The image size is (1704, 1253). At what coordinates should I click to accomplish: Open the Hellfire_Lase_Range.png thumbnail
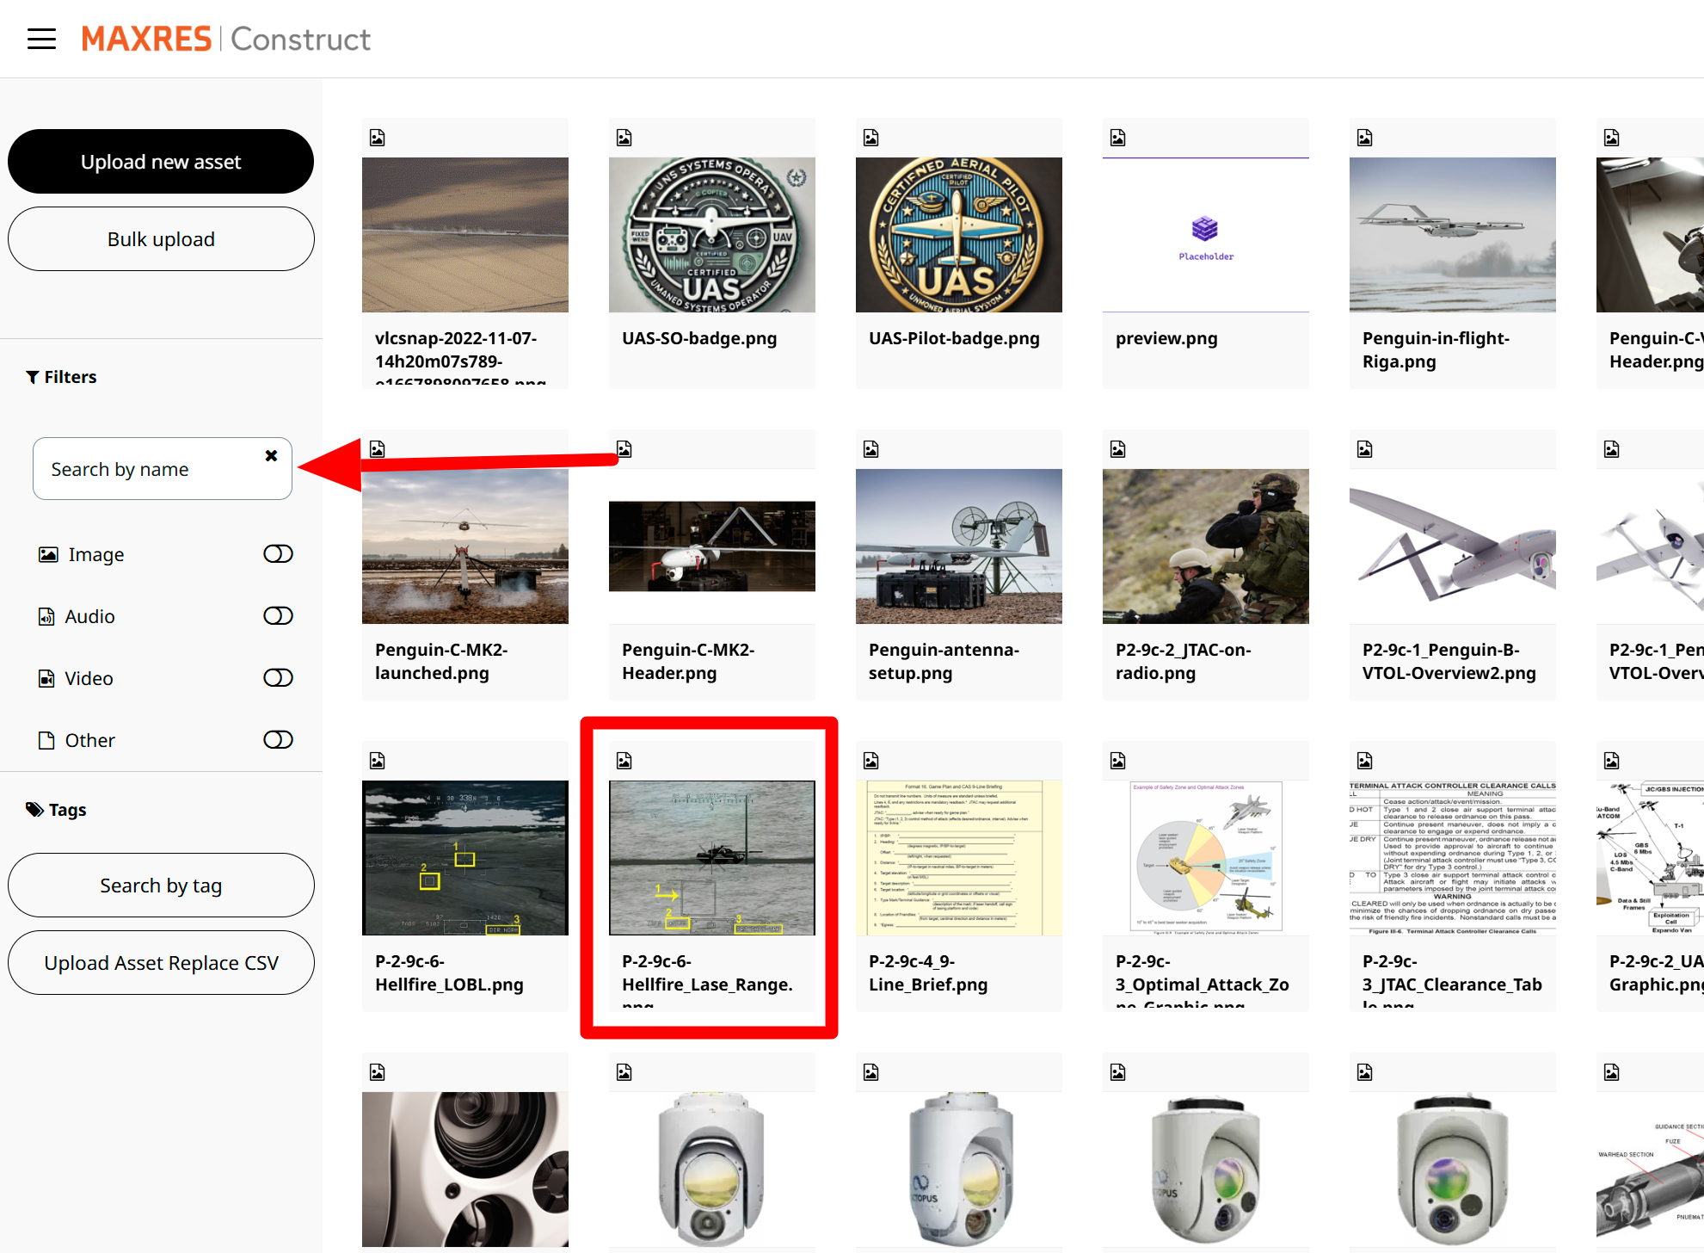711,858
